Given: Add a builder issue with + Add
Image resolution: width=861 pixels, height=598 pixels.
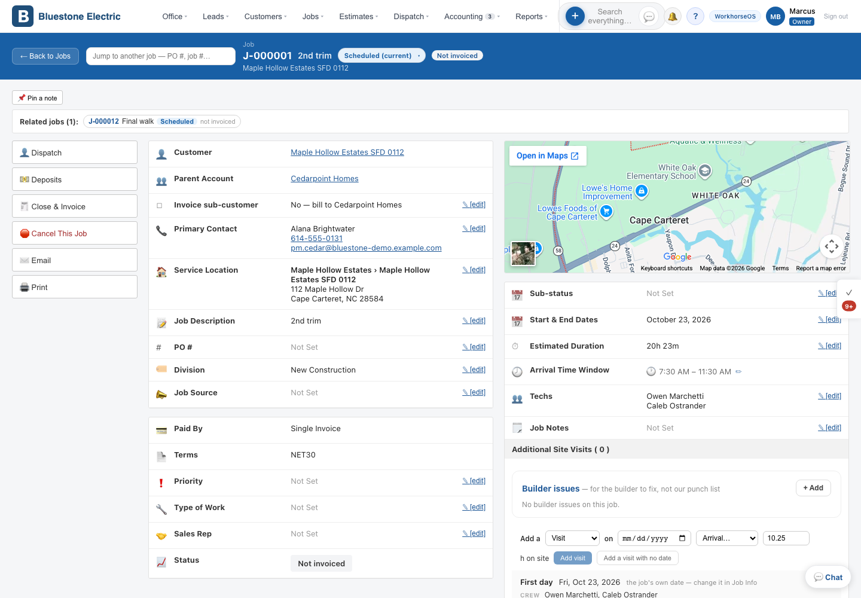Looking at the screenshot, I should click(x=813, y=488).
